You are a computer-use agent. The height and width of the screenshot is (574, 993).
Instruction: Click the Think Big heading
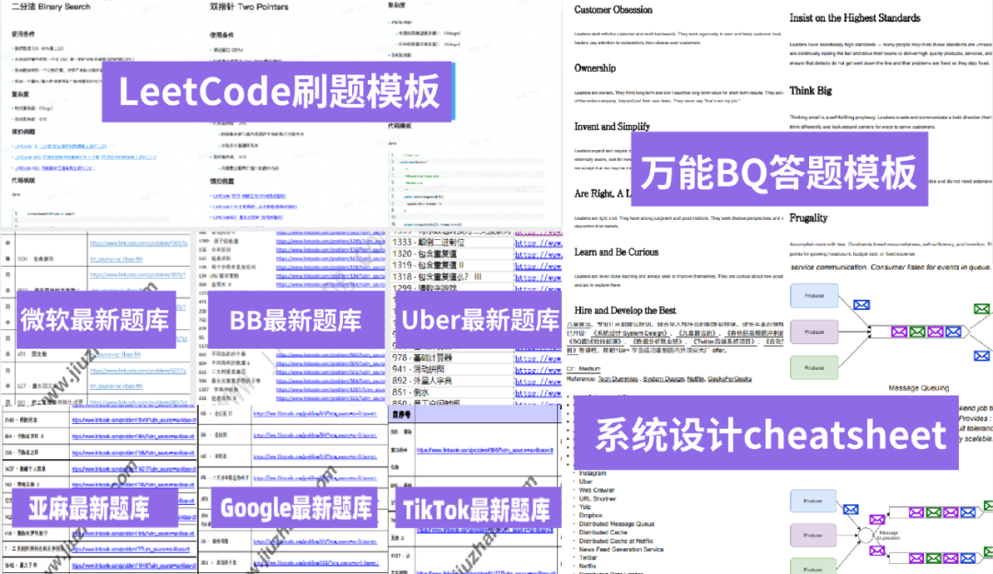811,90
